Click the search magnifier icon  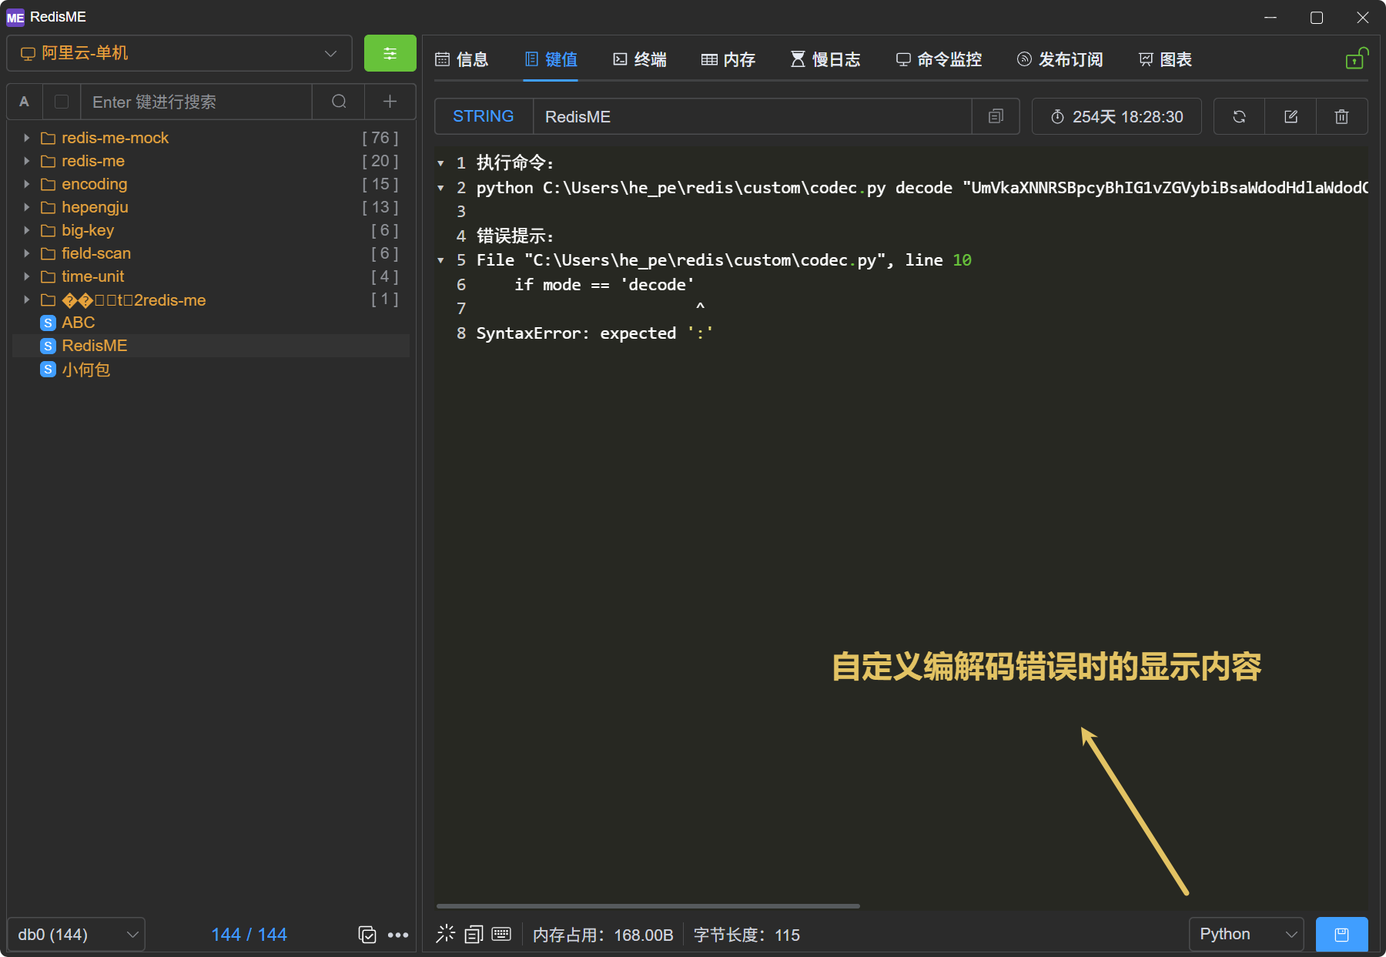tap(339, 102)
